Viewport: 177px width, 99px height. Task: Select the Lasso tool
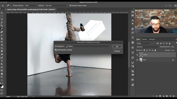pos(2,19)
